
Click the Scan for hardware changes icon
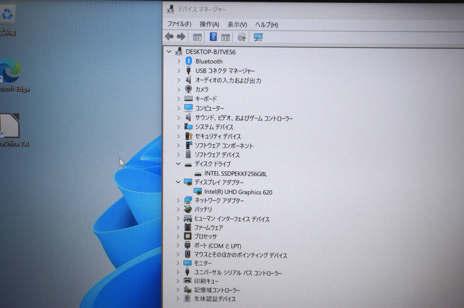258,37
